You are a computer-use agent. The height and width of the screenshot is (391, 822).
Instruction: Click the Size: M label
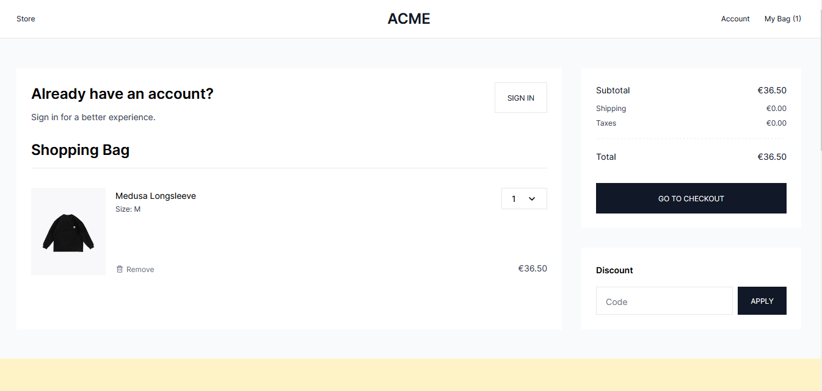pyautogui.click(x=128, y=209)
